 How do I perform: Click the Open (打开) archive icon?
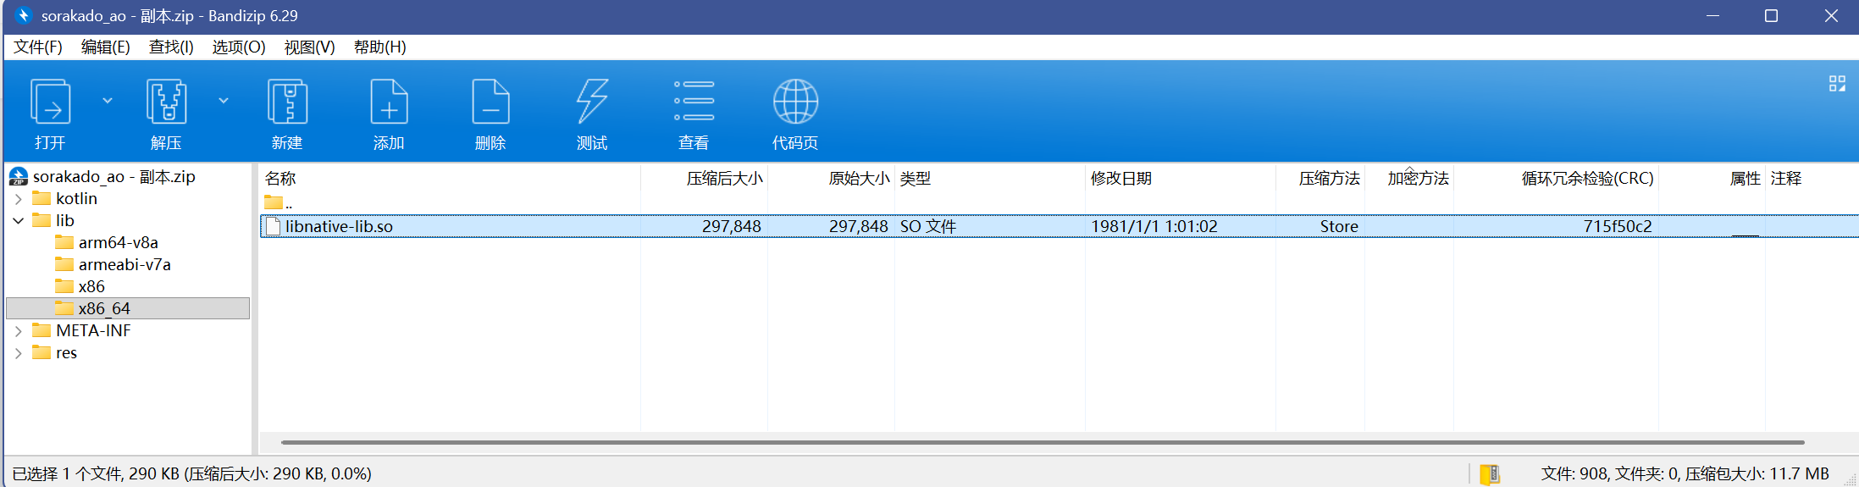coord(50,103)
